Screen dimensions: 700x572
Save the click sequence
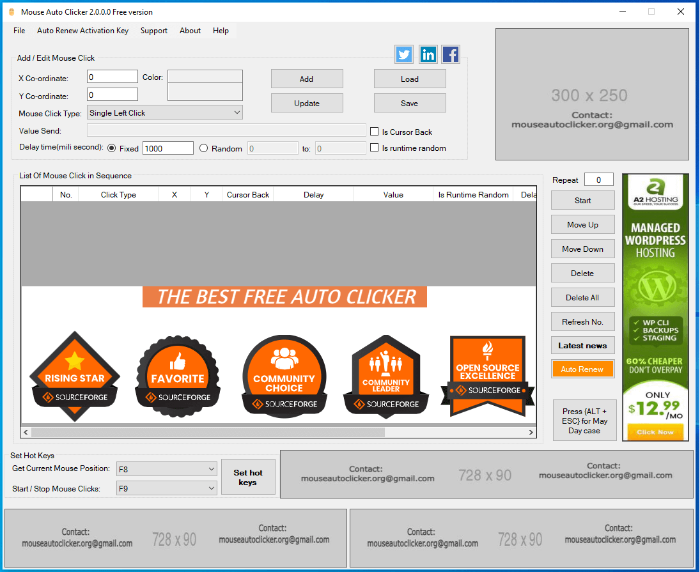410,102
